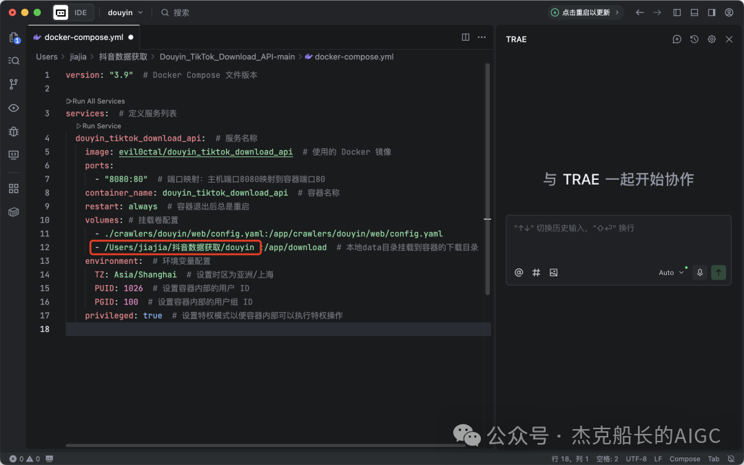
Task: Click the jiajia breadcrumb
Action: [x=78, y=57]
